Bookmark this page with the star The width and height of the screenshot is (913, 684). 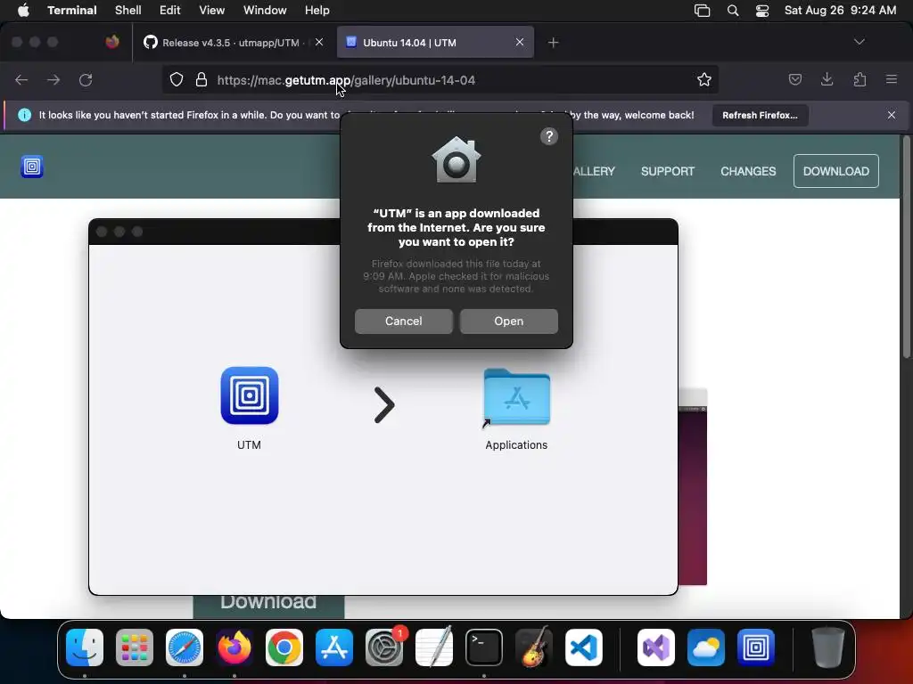pos(704,79)
